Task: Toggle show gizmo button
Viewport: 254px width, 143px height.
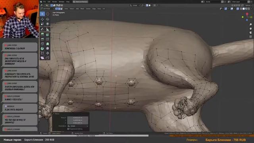Action: [226, 9]
